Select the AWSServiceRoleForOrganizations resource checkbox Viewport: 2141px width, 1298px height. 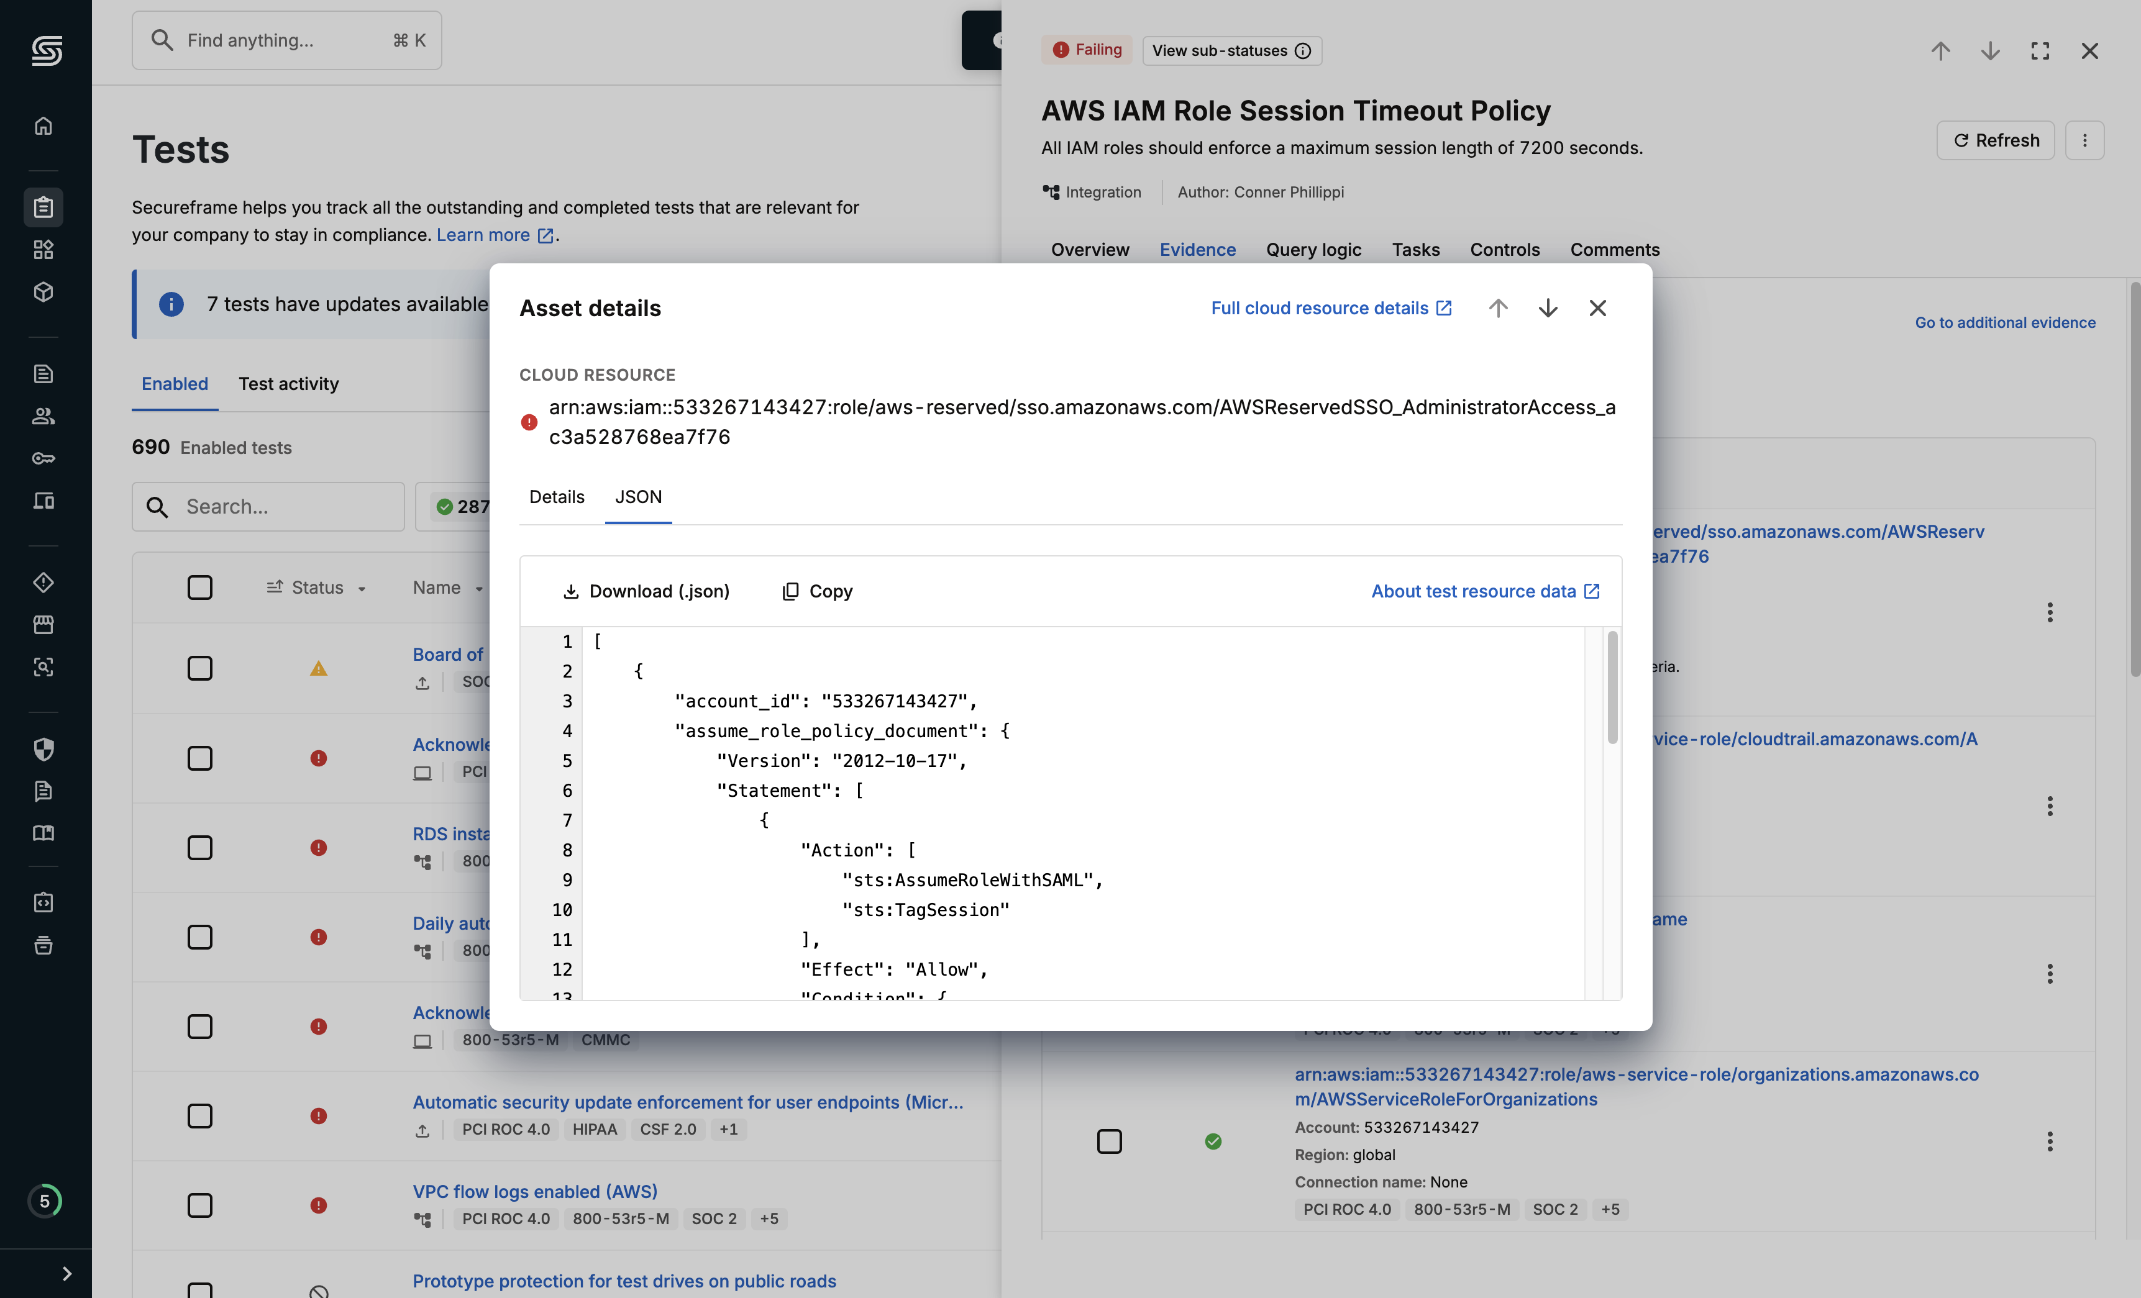1109,1141
